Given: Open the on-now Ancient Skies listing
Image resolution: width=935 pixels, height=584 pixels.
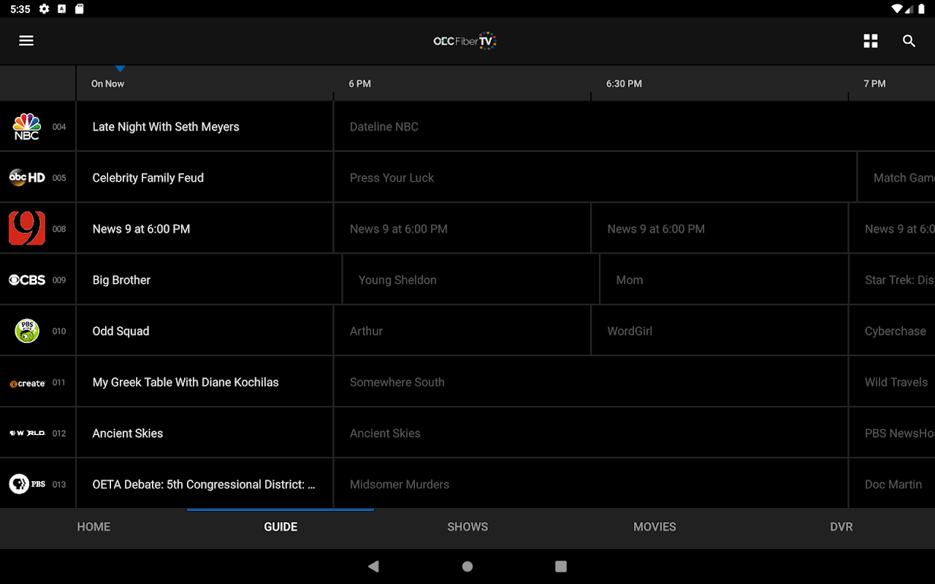Looking at the screenshot, I should click(205, 433).
